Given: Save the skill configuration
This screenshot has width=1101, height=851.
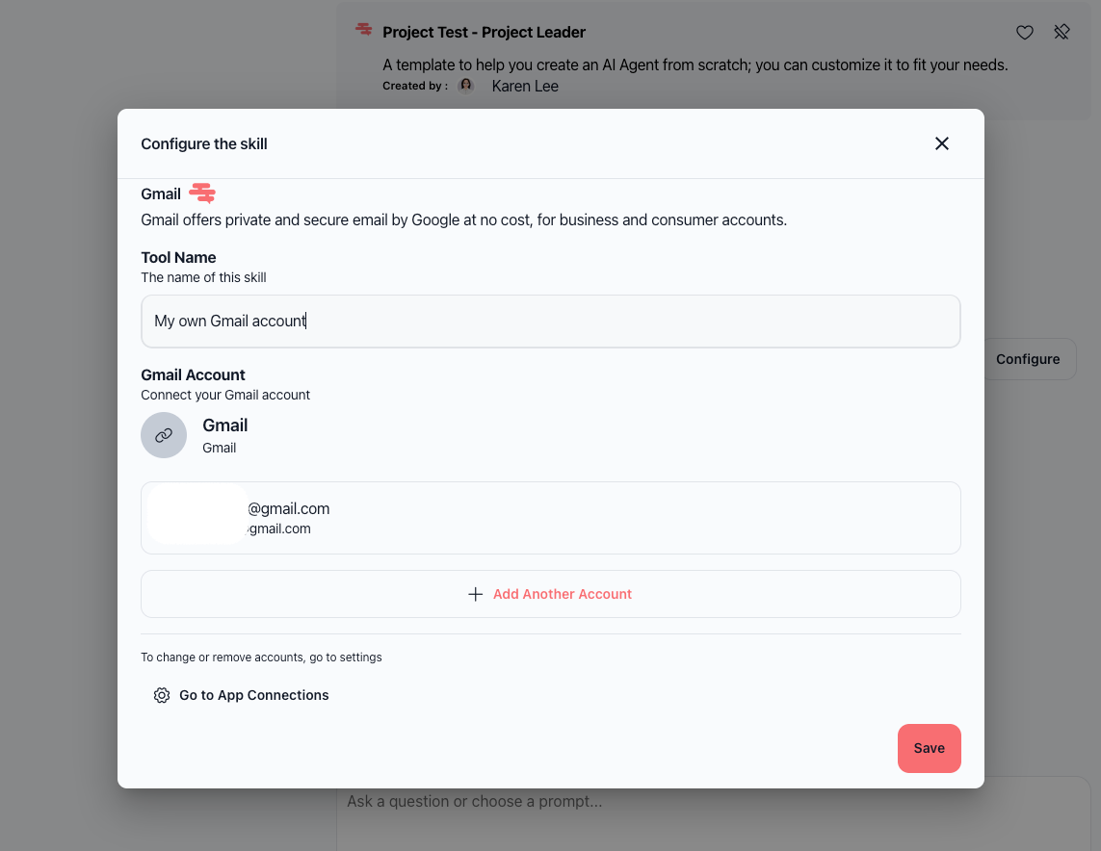Looking at the screenshot, I should pyautogui.click(x=929, y=749).
